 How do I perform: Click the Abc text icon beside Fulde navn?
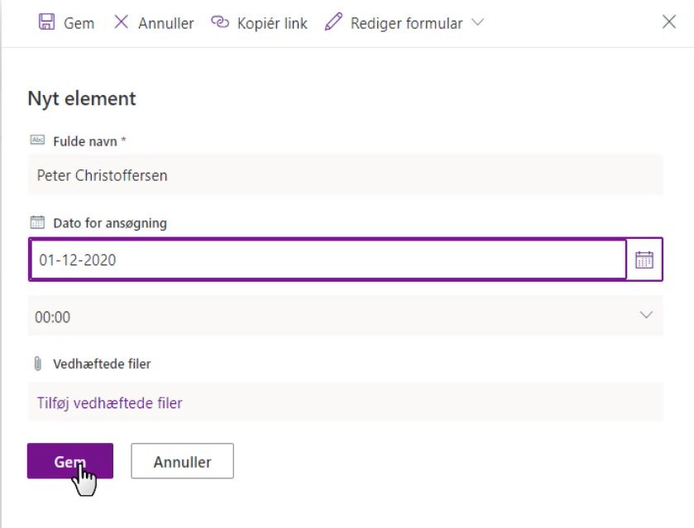[x=37, y=140]
